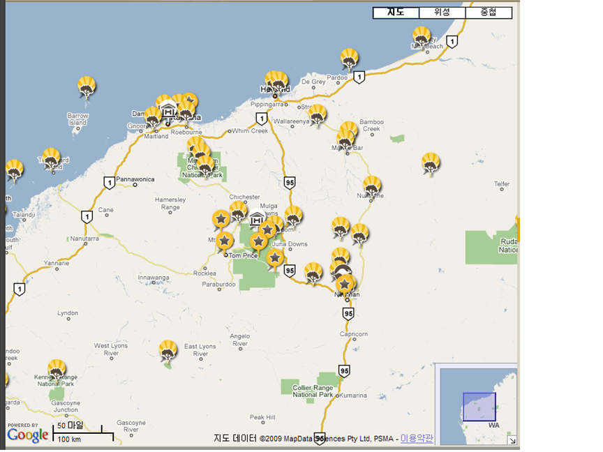Click the star marker just above Tom Price

[225, 241]
